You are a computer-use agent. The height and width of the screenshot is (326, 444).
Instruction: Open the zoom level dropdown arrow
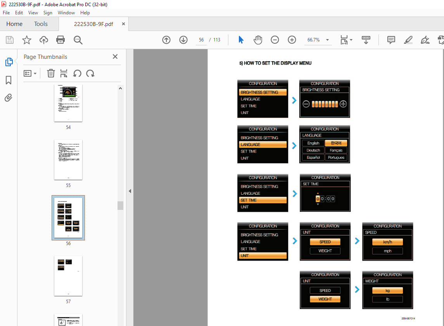pyautogui.click(x=327, y=40)
